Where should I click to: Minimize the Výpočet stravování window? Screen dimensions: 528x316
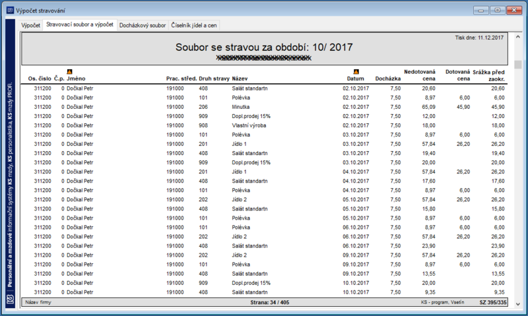(x=481, y=10)
